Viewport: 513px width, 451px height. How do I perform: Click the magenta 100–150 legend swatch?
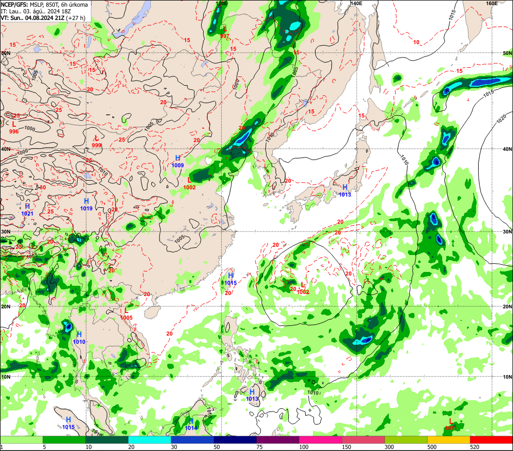click(320, 440)
